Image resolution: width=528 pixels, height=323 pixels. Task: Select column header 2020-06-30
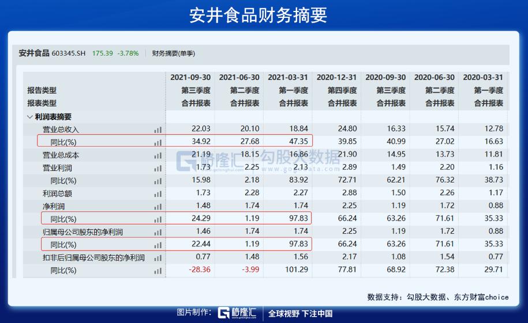435,77
